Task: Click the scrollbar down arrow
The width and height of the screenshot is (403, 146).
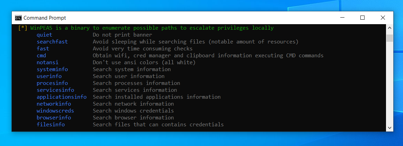Action: [x=389, y=128]
